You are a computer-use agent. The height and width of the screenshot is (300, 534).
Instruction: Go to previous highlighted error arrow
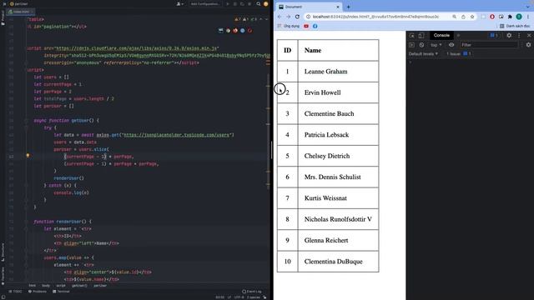[261, 19]
